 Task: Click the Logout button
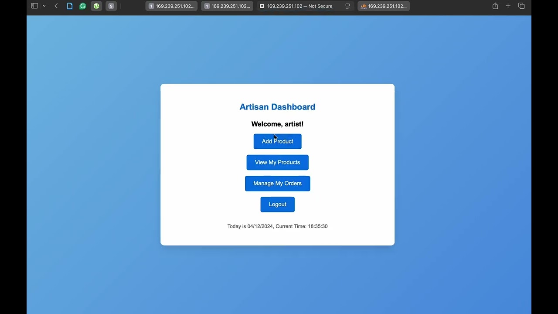[x=277, y=204]
